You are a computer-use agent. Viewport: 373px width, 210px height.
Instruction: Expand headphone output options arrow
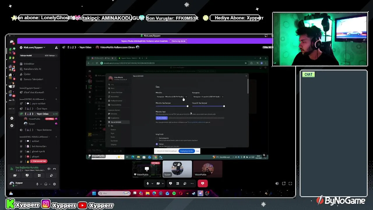click(50, 184)
